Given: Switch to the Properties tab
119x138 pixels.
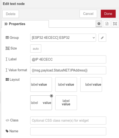Looking at the screenshot, I should click(x=25, y=24).
